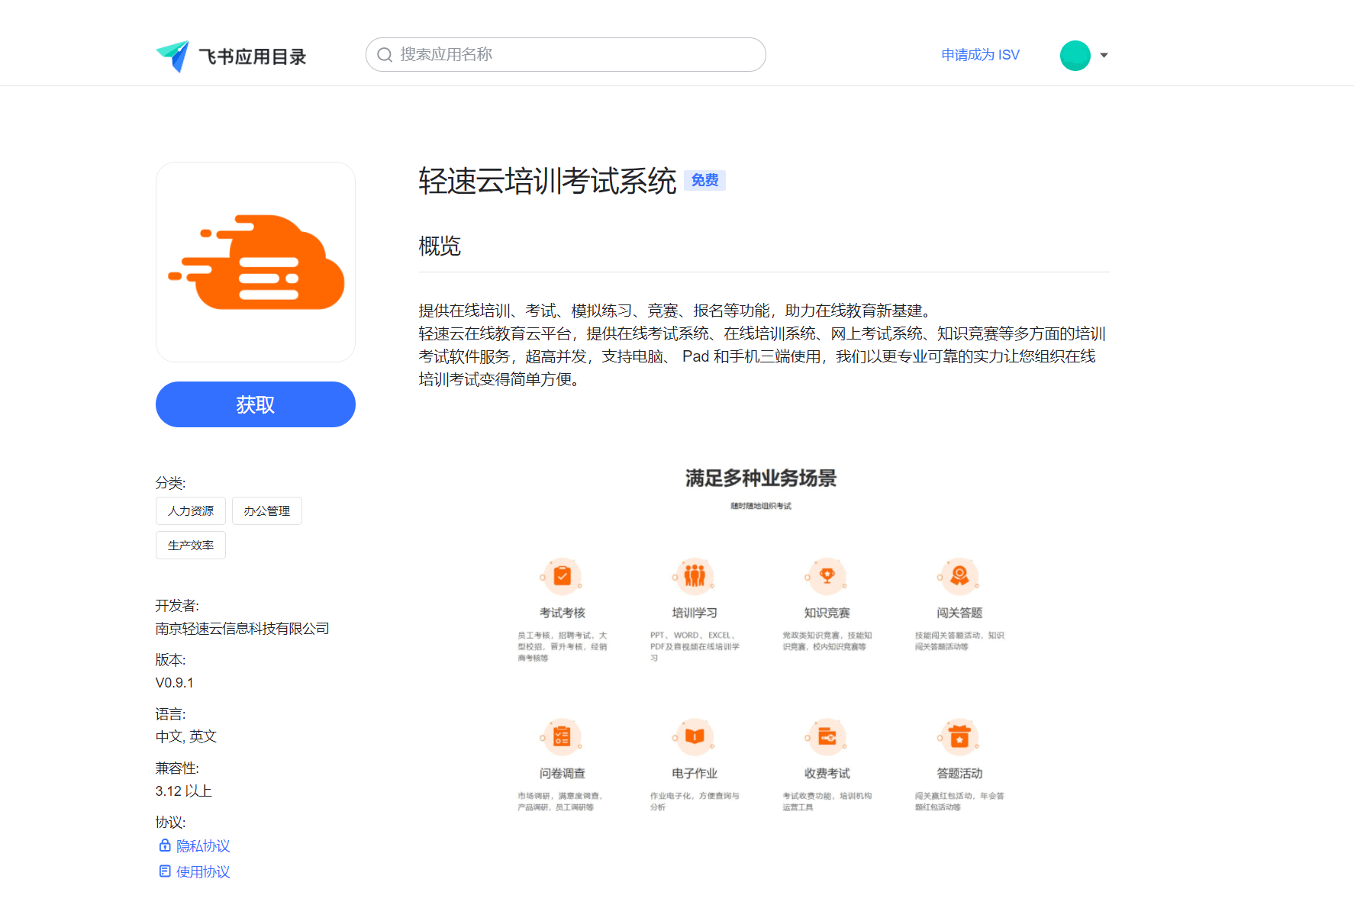Click the search magnifier icon
Image resolution: width=1354 pixels, height=908 pixels.
pyautogui.click(x=385, y=55)
